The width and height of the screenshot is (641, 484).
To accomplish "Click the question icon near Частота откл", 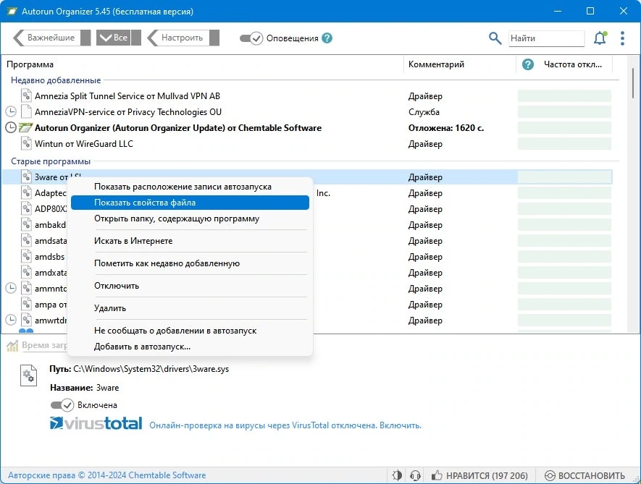I will click(x=528, y=64).
